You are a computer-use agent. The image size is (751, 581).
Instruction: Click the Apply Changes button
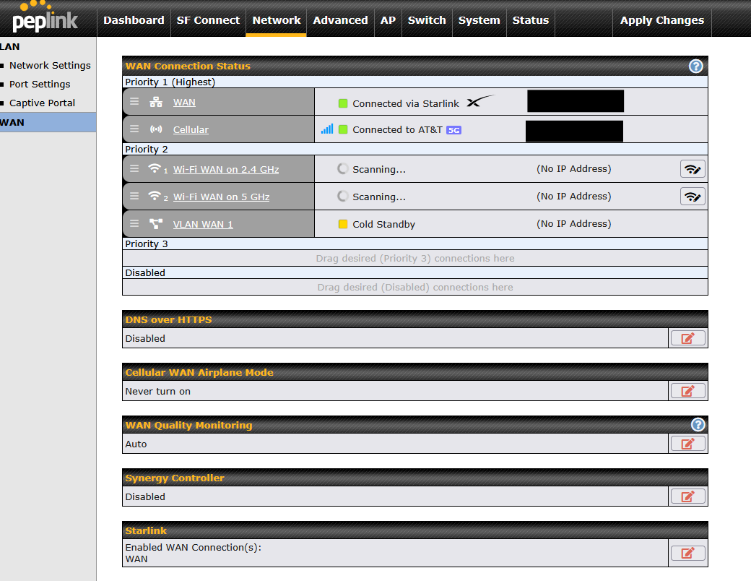[x=661, y=20]
